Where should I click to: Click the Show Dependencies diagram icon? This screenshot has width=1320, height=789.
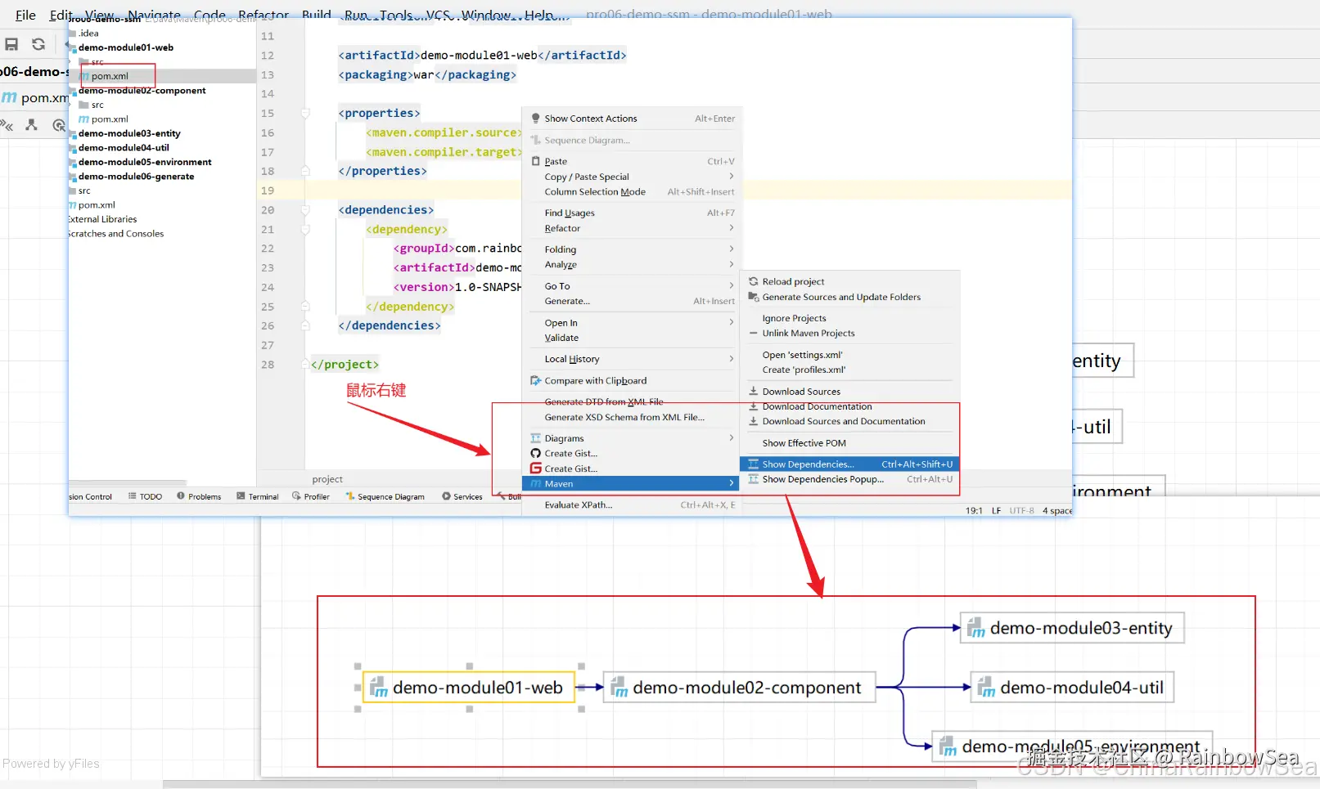(x=754, y=464)
